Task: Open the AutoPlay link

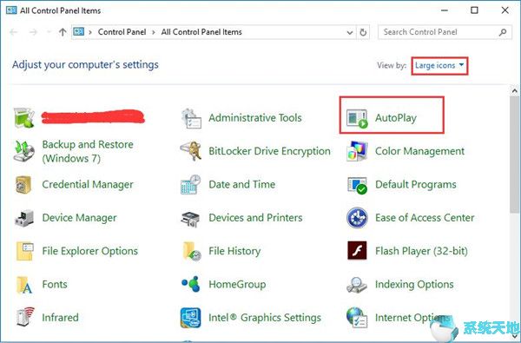Action: pos(396,118)
